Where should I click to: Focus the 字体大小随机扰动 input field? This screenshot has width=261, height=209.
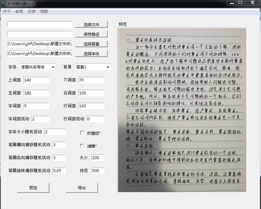[55, 132]
